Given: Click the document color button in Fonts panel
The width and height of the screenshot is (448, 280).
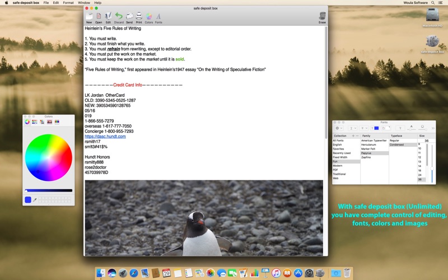Looking at the screenshot, I should 385,128.
